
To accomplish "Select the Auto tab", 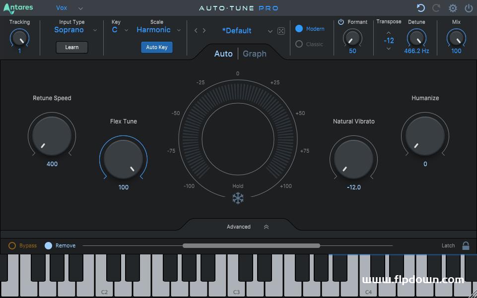I will (223, 54).
